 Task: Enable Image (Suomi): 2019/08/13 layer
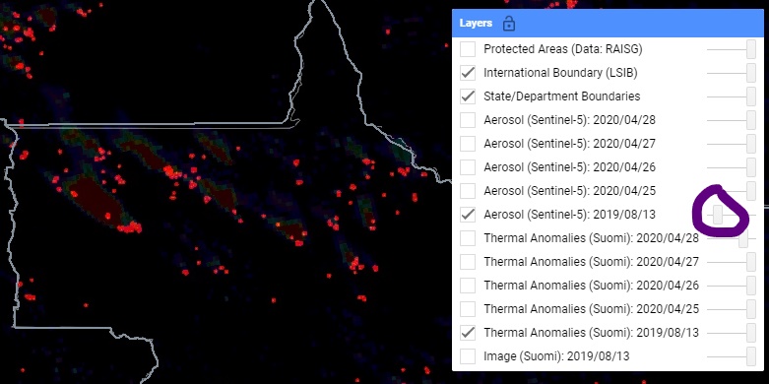tap(468, 356)
